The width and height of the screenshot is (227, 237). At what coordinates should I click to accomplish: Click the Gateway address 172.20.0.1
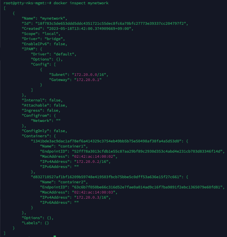88,80
